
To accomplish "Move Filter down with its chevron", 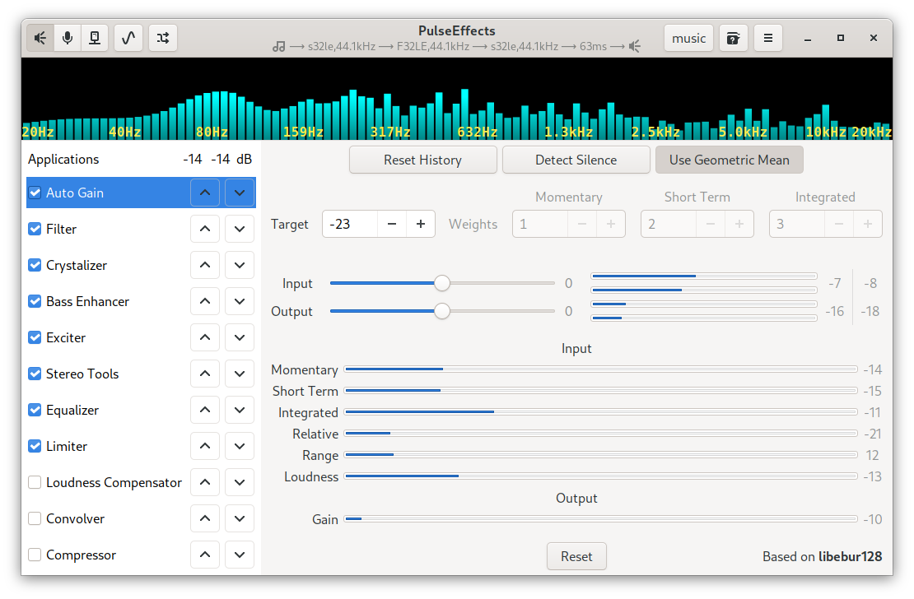I will click(x=240, y=229).
